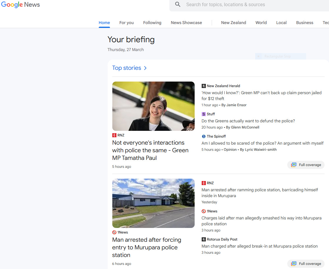Switch to the For you tab
Image resolution: width=329 pixels, height=269 pixels.
pyautogui.click(x=126, y=23)
